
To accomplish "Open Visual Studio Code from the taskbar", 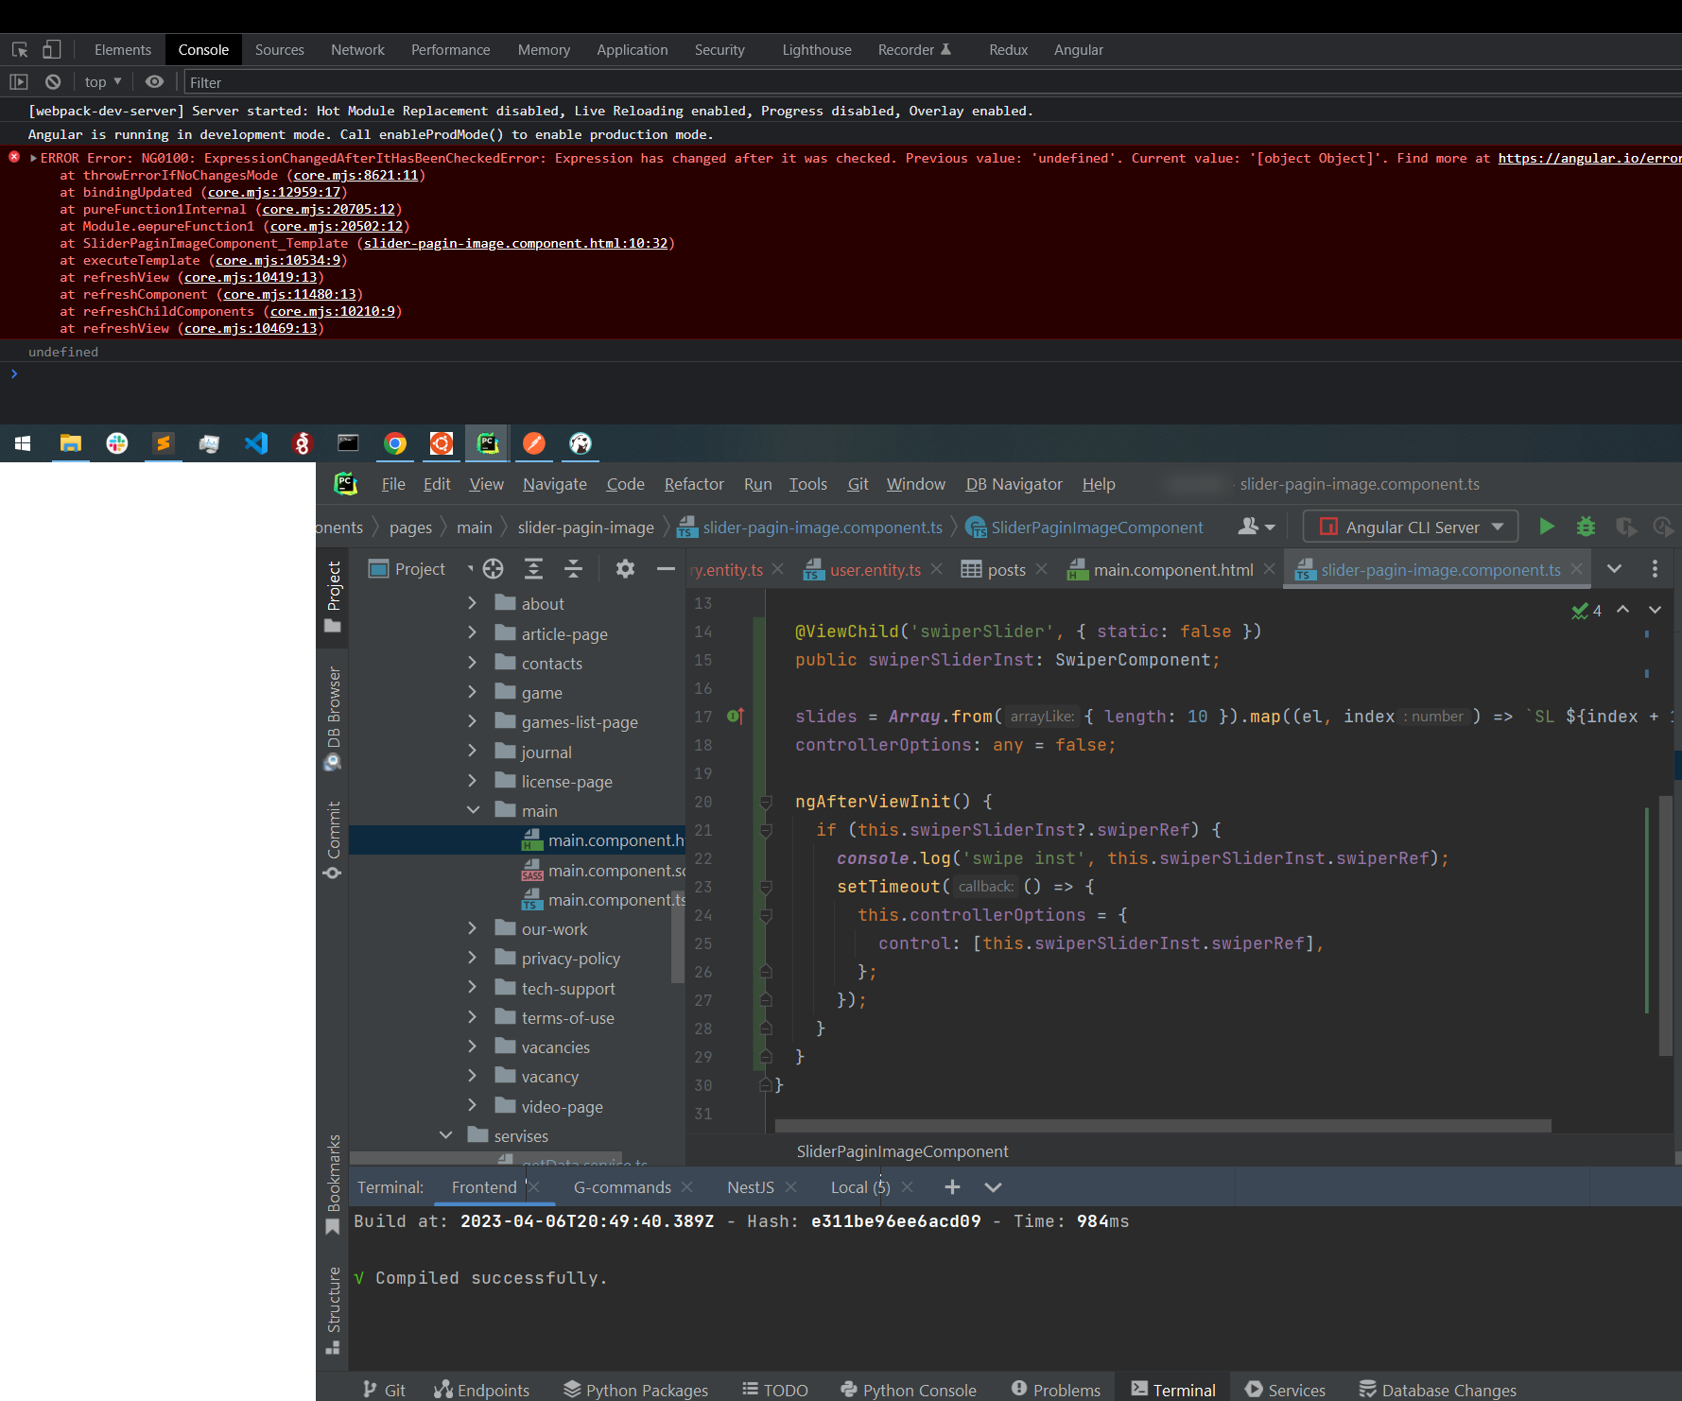I will tap(256, 443).
